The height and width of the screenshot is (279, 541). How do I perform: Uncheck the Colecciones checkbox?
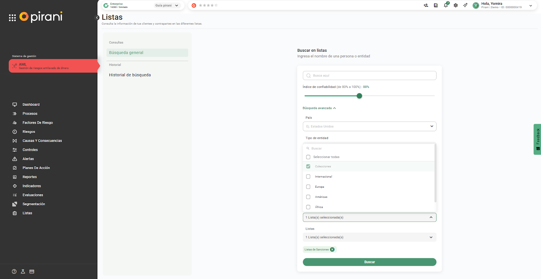coord(308,166)
